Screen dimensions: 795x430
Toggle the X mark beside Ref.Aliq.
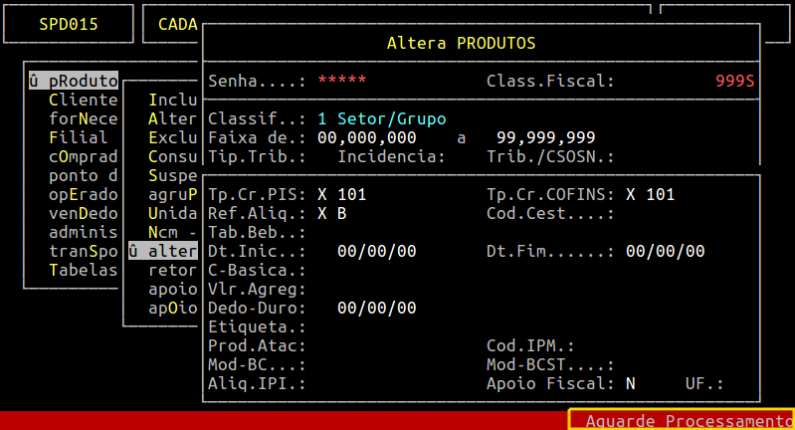pyautogui.click(x=322, y=213)
